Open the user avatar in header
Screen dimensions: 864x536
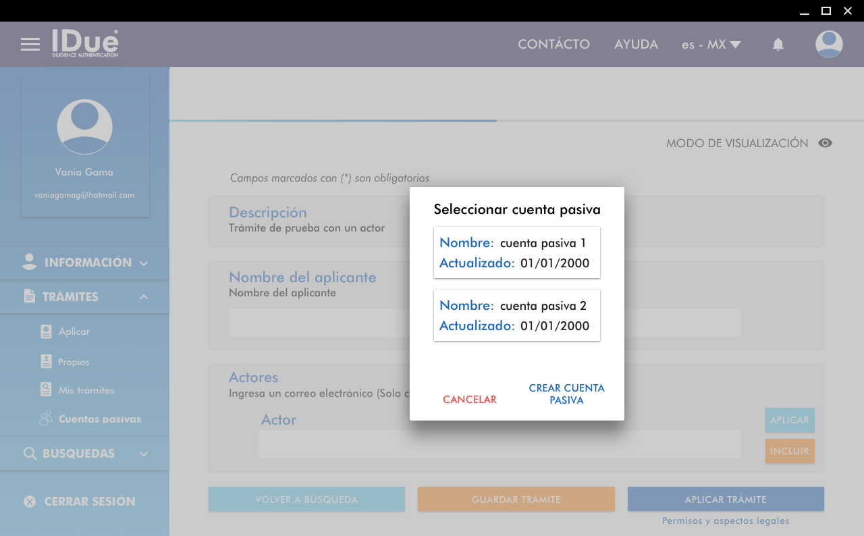pos(829,45)
